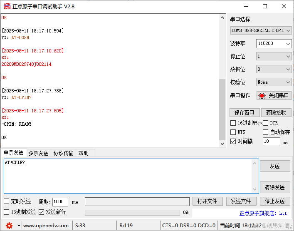Click send box scroll up arrow
This screenshot has height=231, width=294.
tap(254, 163)
